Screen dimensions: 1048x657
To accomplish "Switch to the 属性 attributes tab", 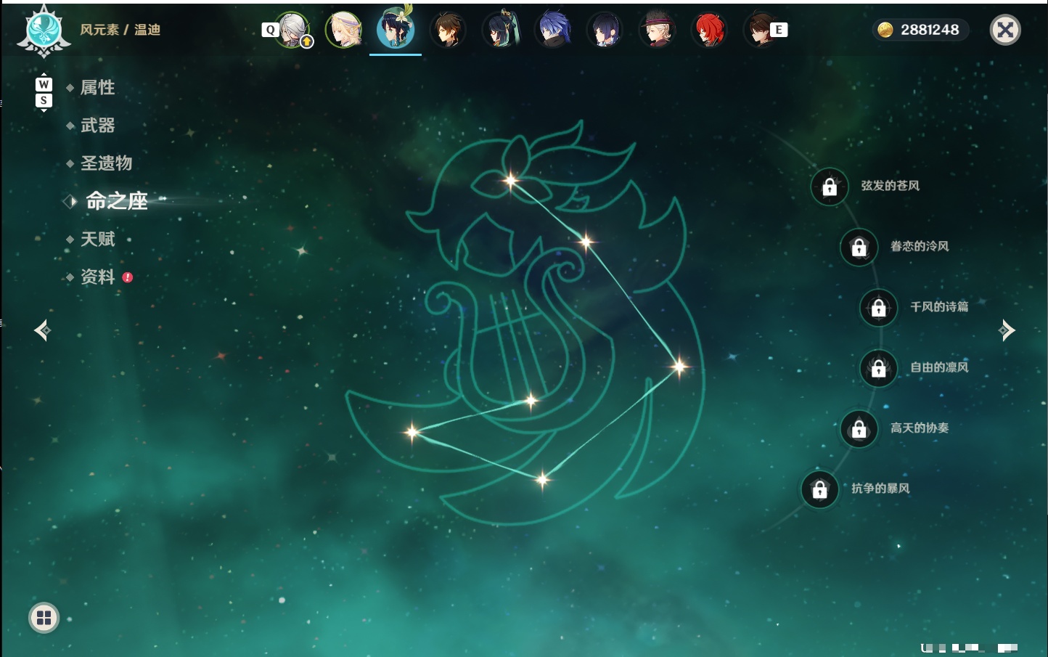I will [97, 88].
